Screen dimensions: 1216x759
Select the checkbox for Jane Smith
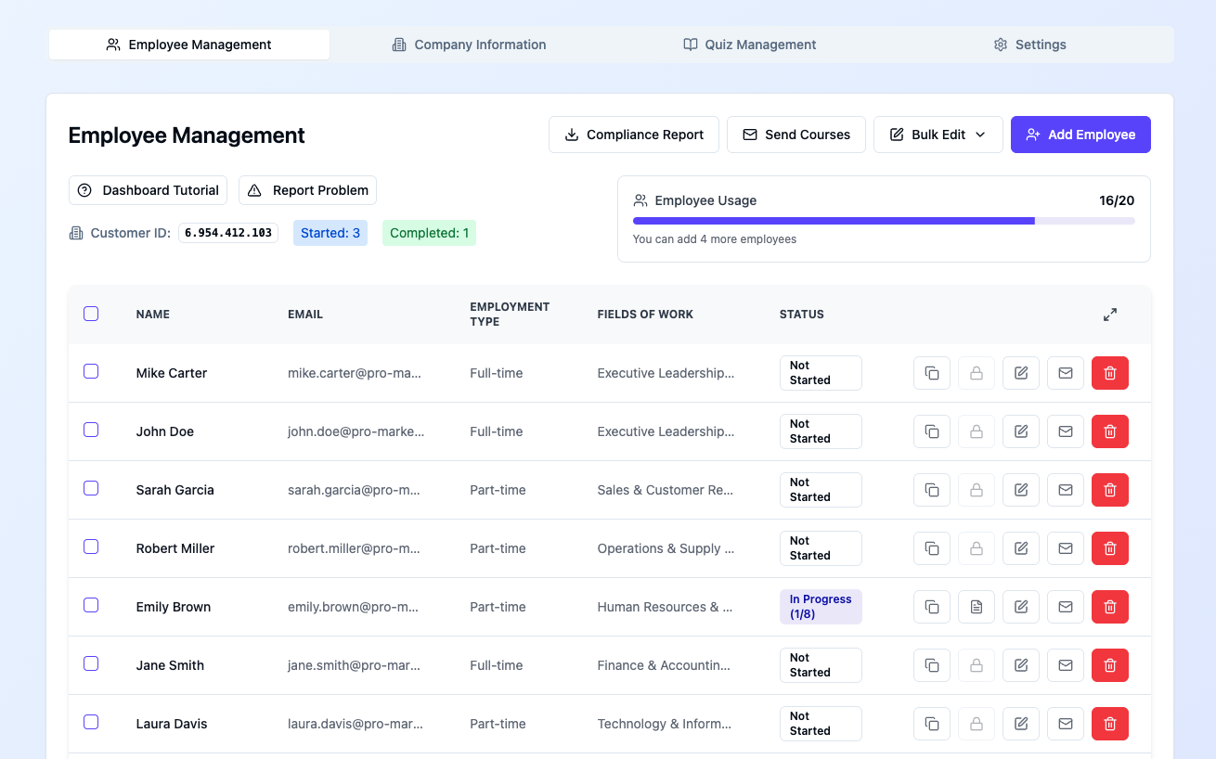tap(90, 663)
